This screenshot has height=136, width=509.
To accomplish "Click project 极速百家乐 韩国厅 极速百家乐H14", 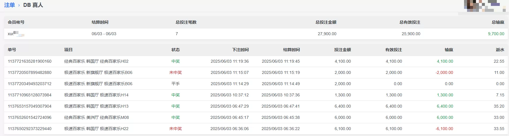I will (x=96, y=95).
